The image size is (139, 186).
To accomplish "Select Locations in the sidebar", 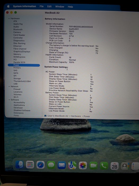I will pos(18,92).
